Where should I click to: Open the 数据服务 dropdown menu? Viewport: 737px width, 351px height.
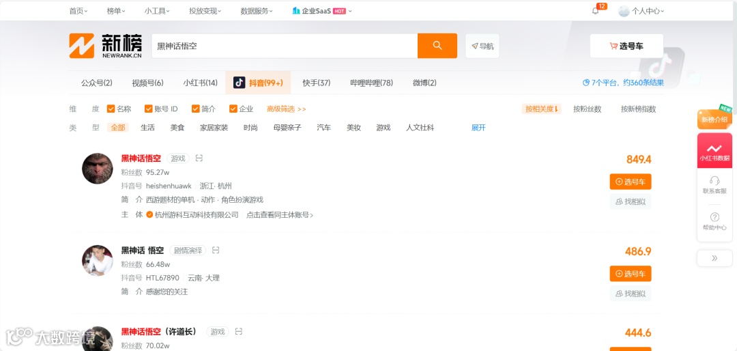tap(256, 11)
